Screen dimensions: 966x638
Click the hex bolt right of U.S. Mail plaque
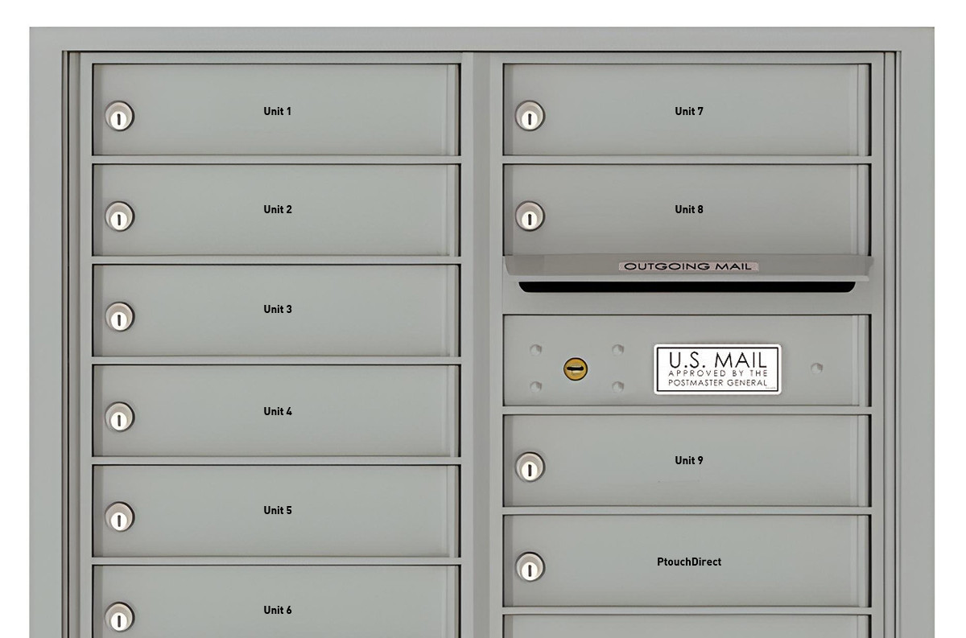pyautogui.click(x=818, y=368)
